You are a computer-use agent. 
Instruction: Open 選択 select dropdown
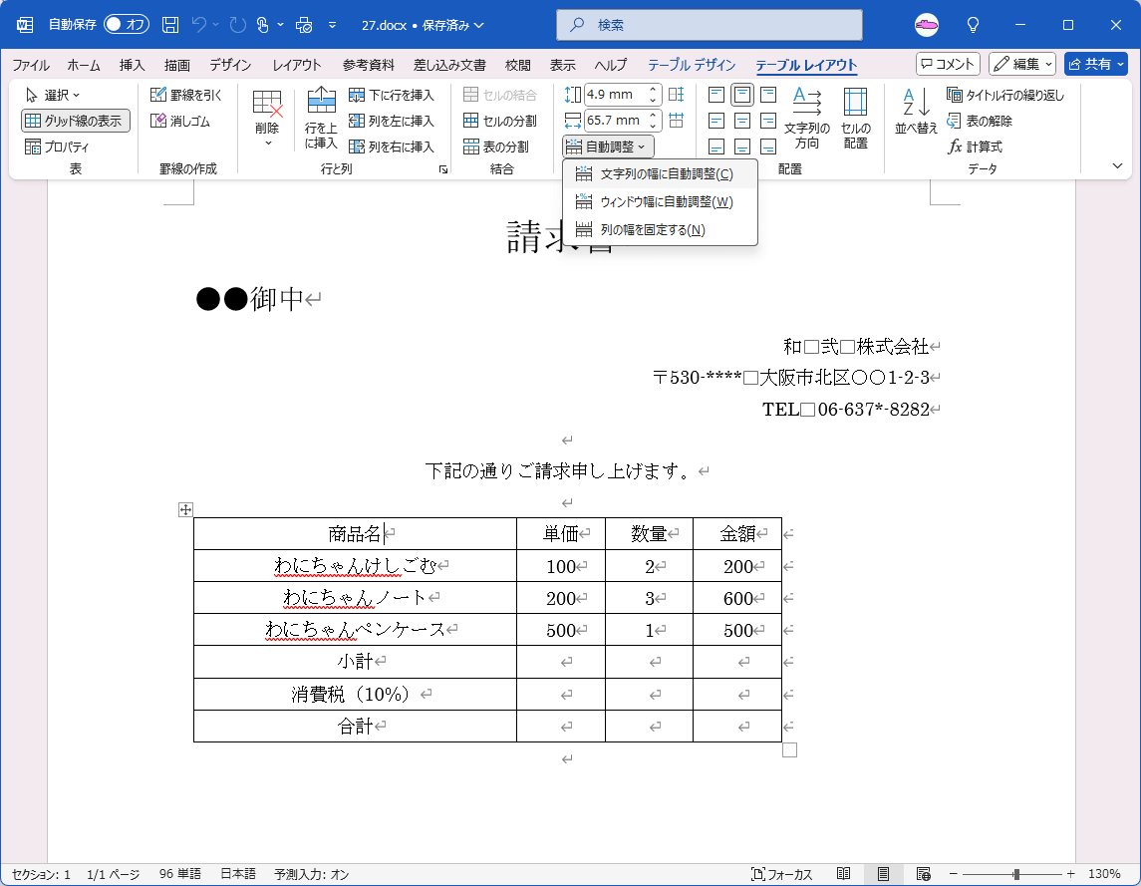(x=53, y=95)
